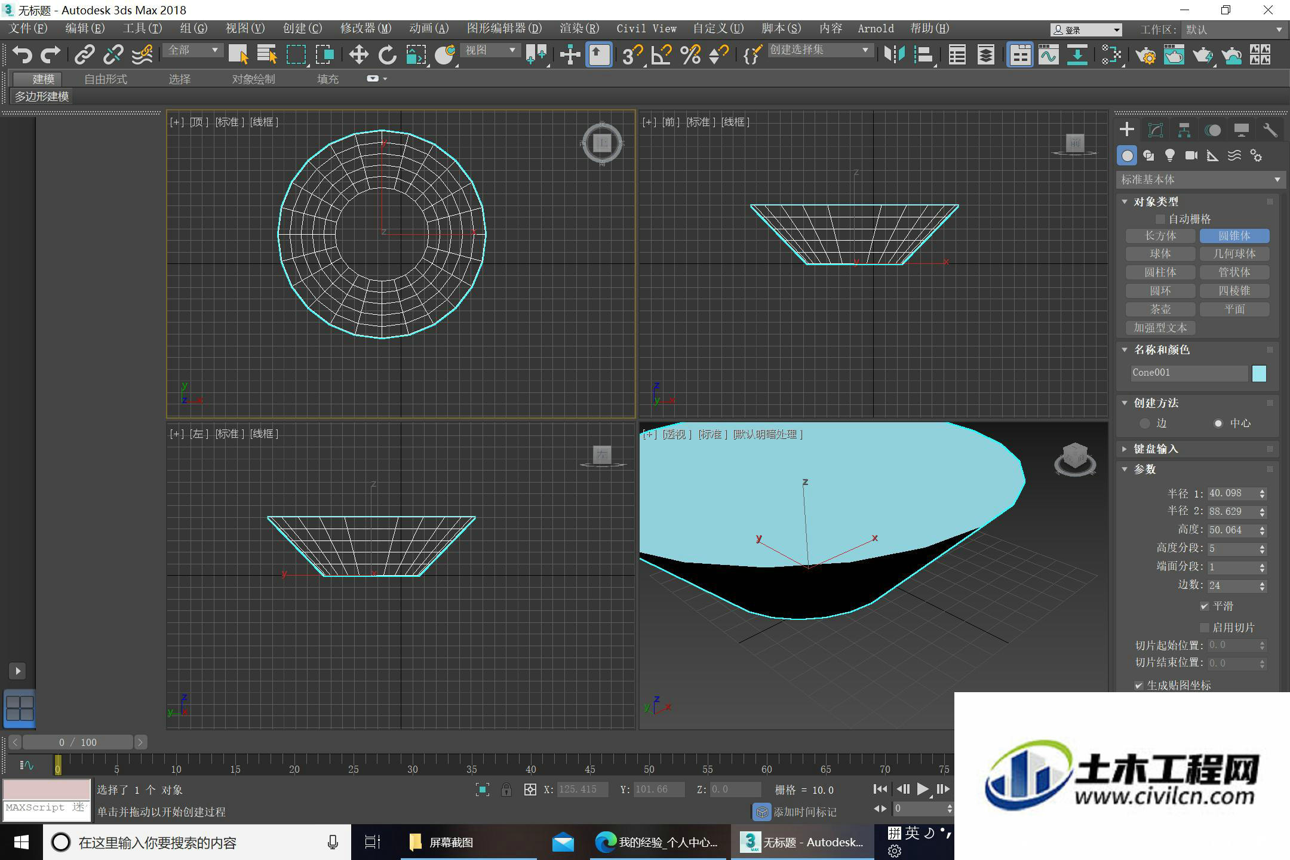Select the 边 creation method radio

point(1145,423)
